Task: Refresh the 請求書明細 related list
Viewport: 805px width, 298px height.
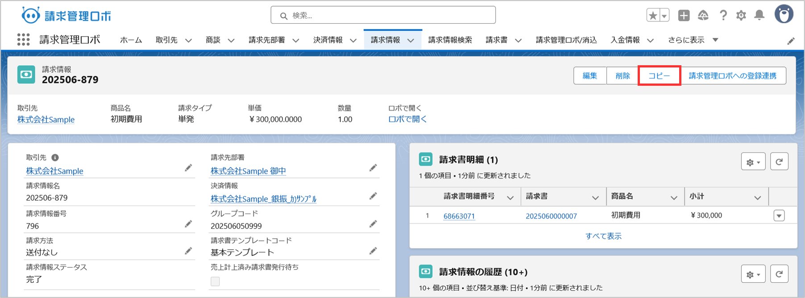Action: [779, 162]
